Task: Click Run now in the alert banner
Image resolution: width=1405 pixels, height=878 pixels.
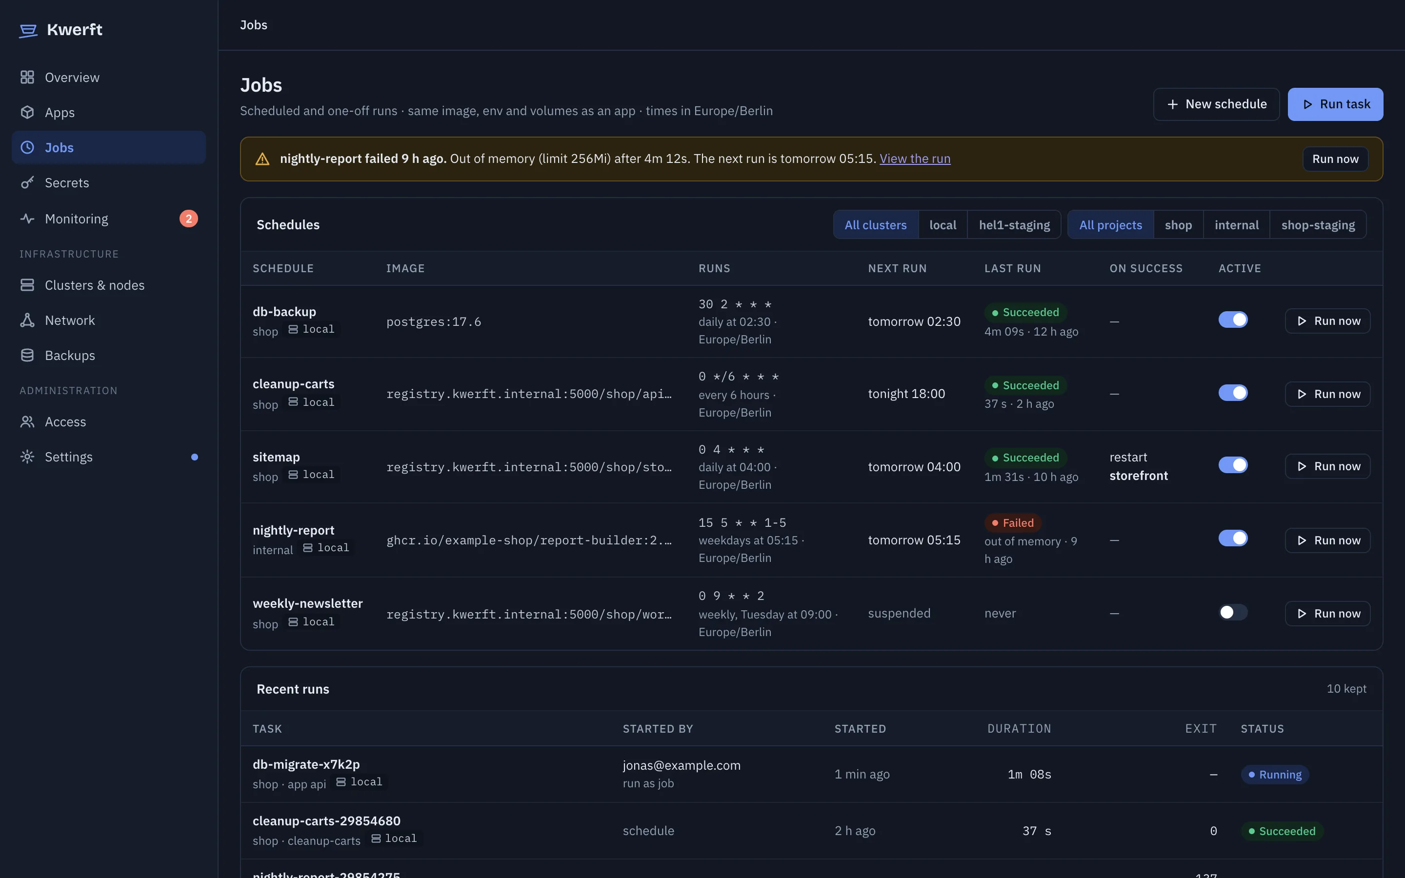Action: coord(1335,159)
